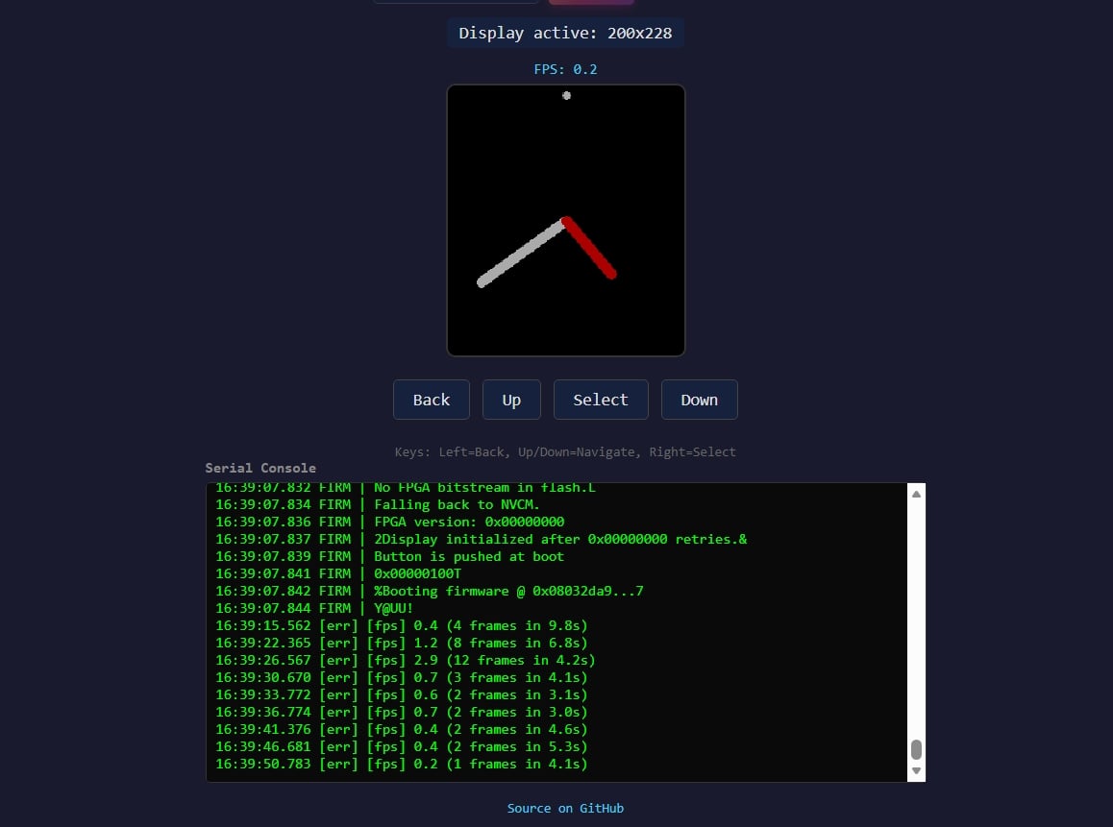This screenshot has height=827, width=1113.
Task: Click the simulated device display screen
Action: pyautogui.click(x=565, y=219)
